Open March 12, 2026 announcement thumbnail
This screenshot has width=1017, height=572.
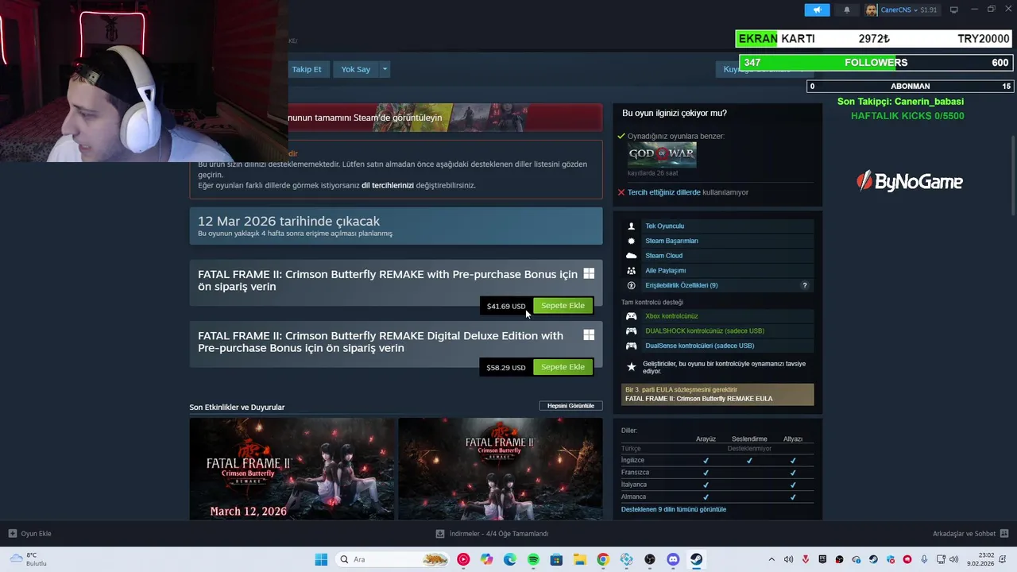292,469
